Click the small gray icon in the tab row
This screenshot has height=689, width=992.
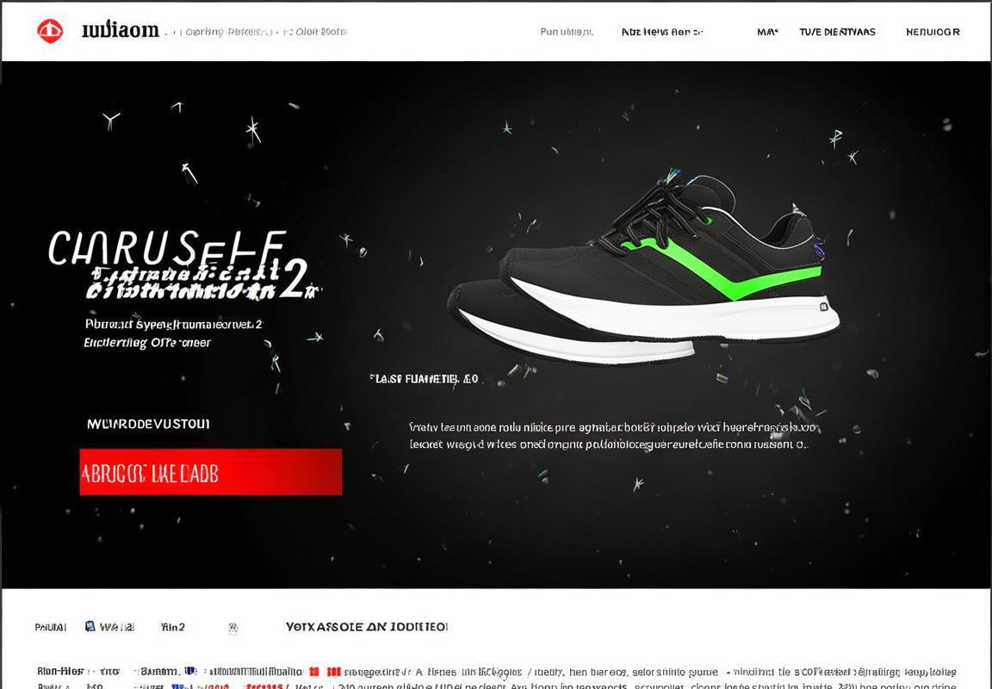click(232, 628)
